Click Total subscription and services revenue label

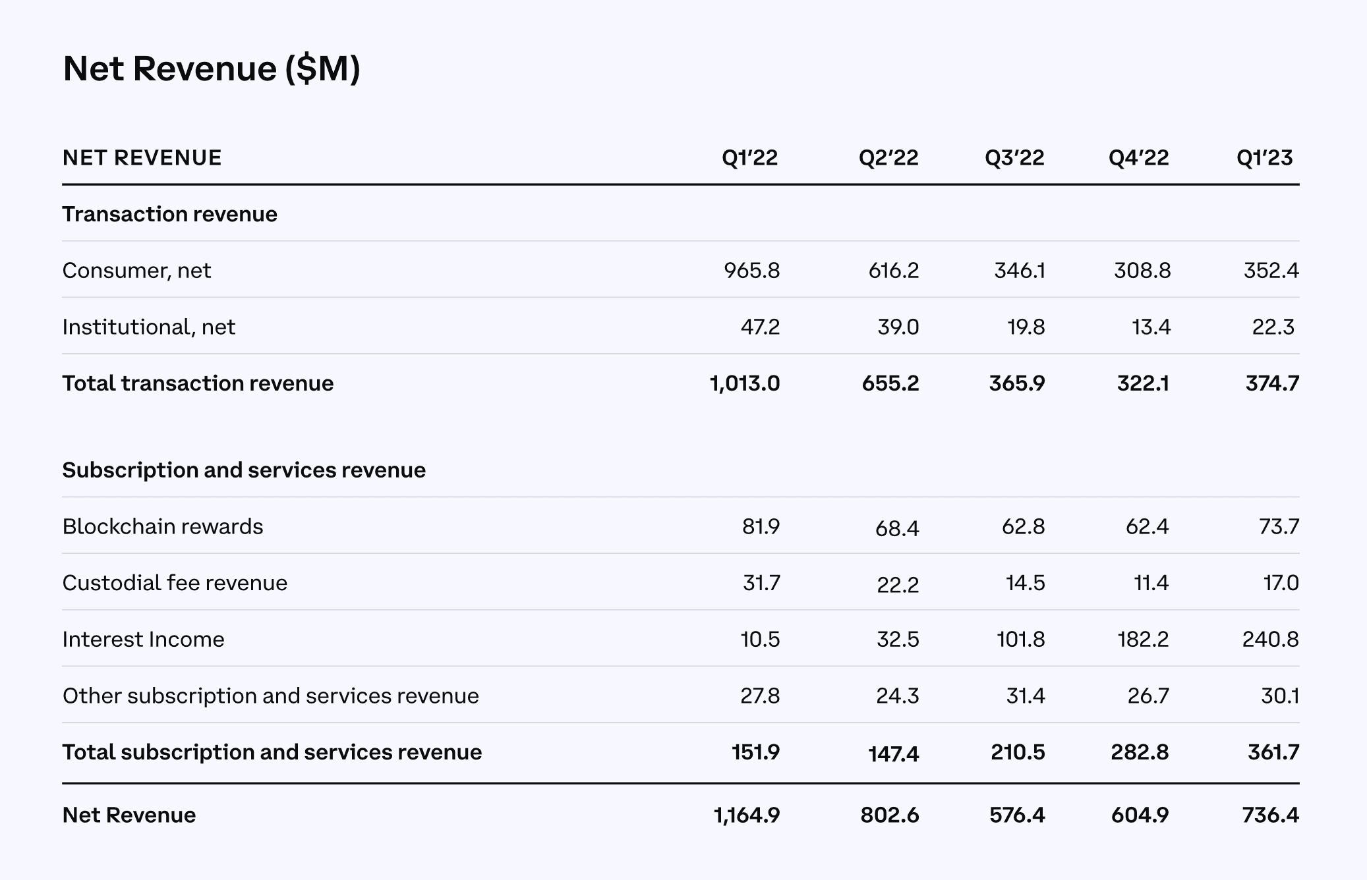(x=272, y=752)
